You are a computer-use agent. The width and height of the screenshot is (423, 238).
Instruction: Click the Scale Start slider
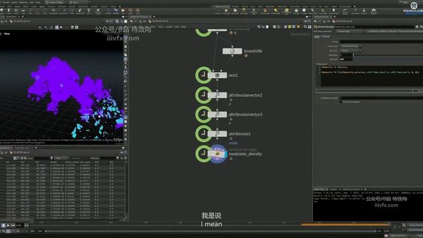click(x=389, y=55)
